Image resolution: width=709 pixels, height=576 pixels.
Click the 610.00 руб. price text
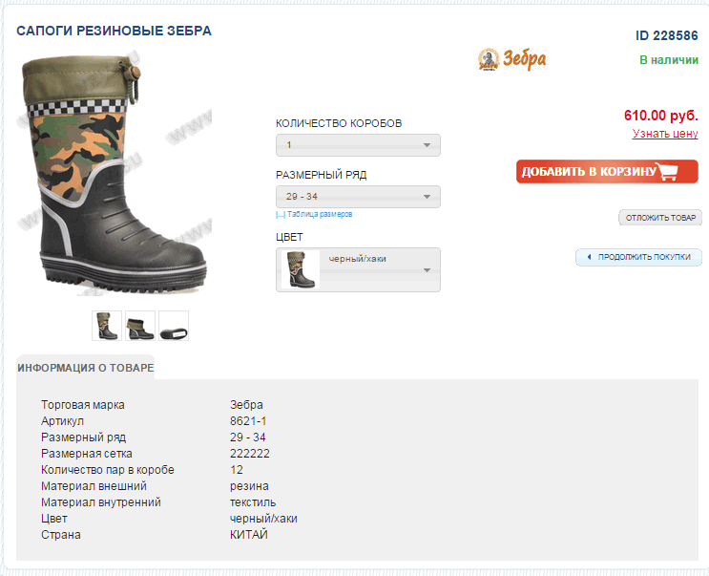[661, 115]
